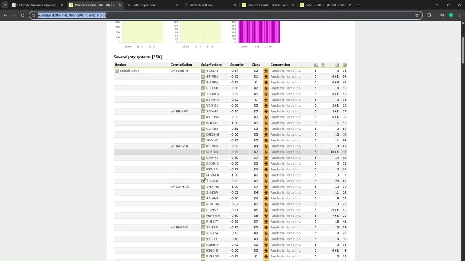Open Pandemic Horde Inc. link in JE-VLG row

[286, 140]
